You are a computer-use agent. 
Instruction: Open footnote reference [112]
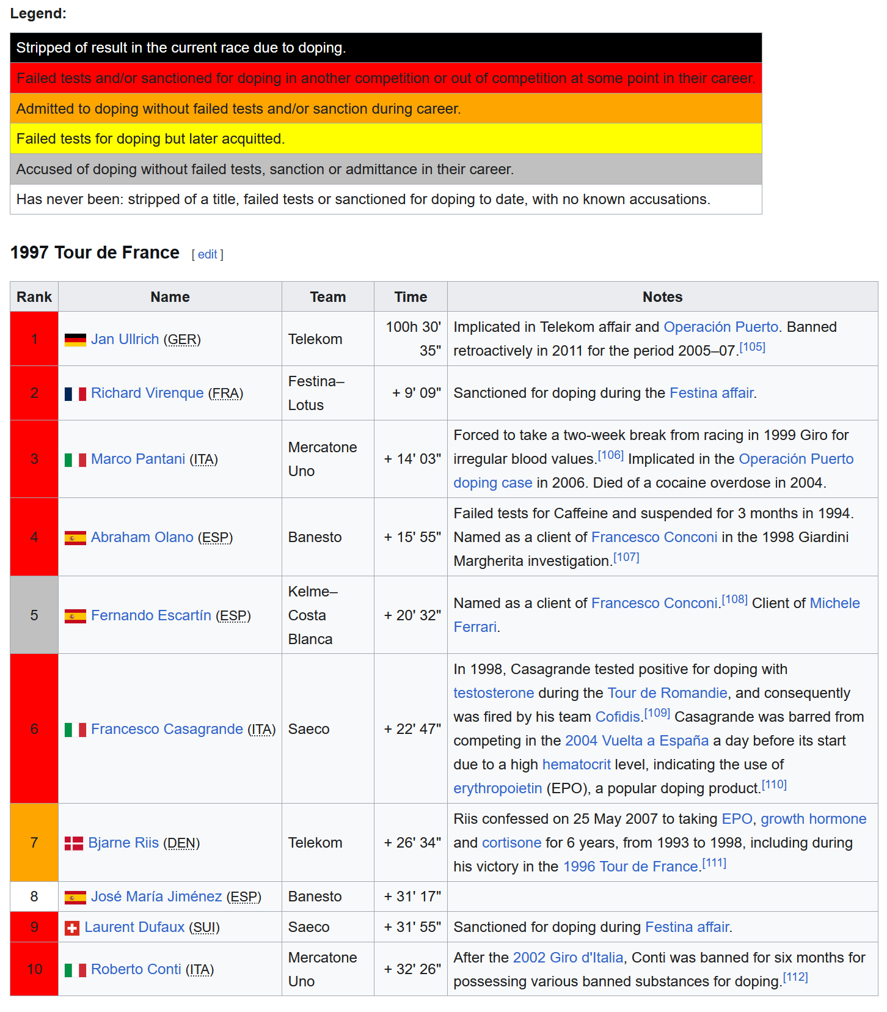[x=795, y=977]
